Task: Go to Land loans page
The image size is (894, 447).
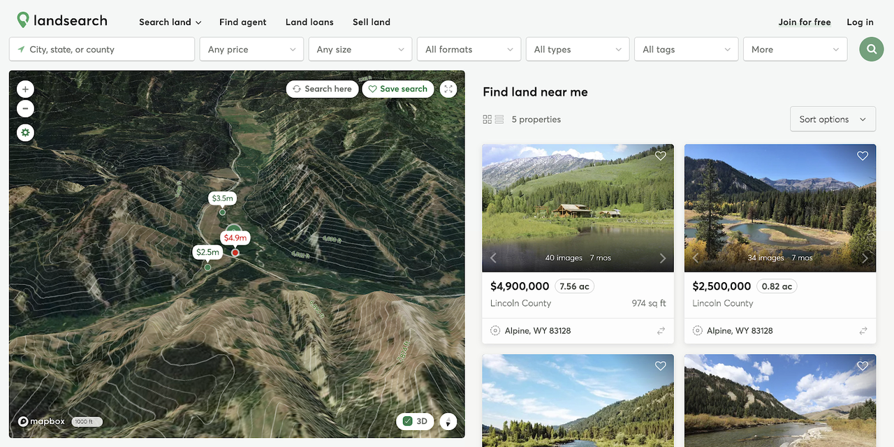Action: tap(309, 22)
